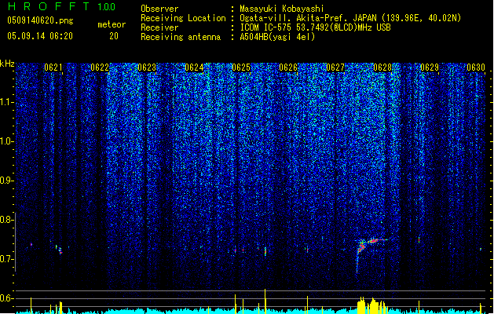Click the 0621 time marker

point(53,68)
